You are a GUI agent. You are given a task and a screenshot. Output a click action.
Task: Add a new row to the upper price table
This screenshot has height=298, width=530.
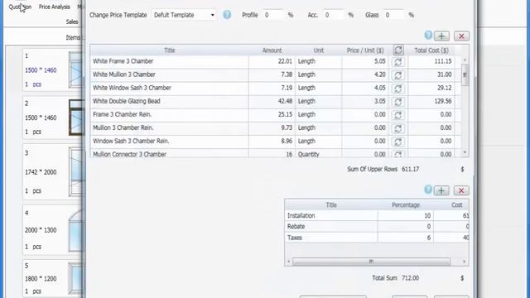pos(441,36)
